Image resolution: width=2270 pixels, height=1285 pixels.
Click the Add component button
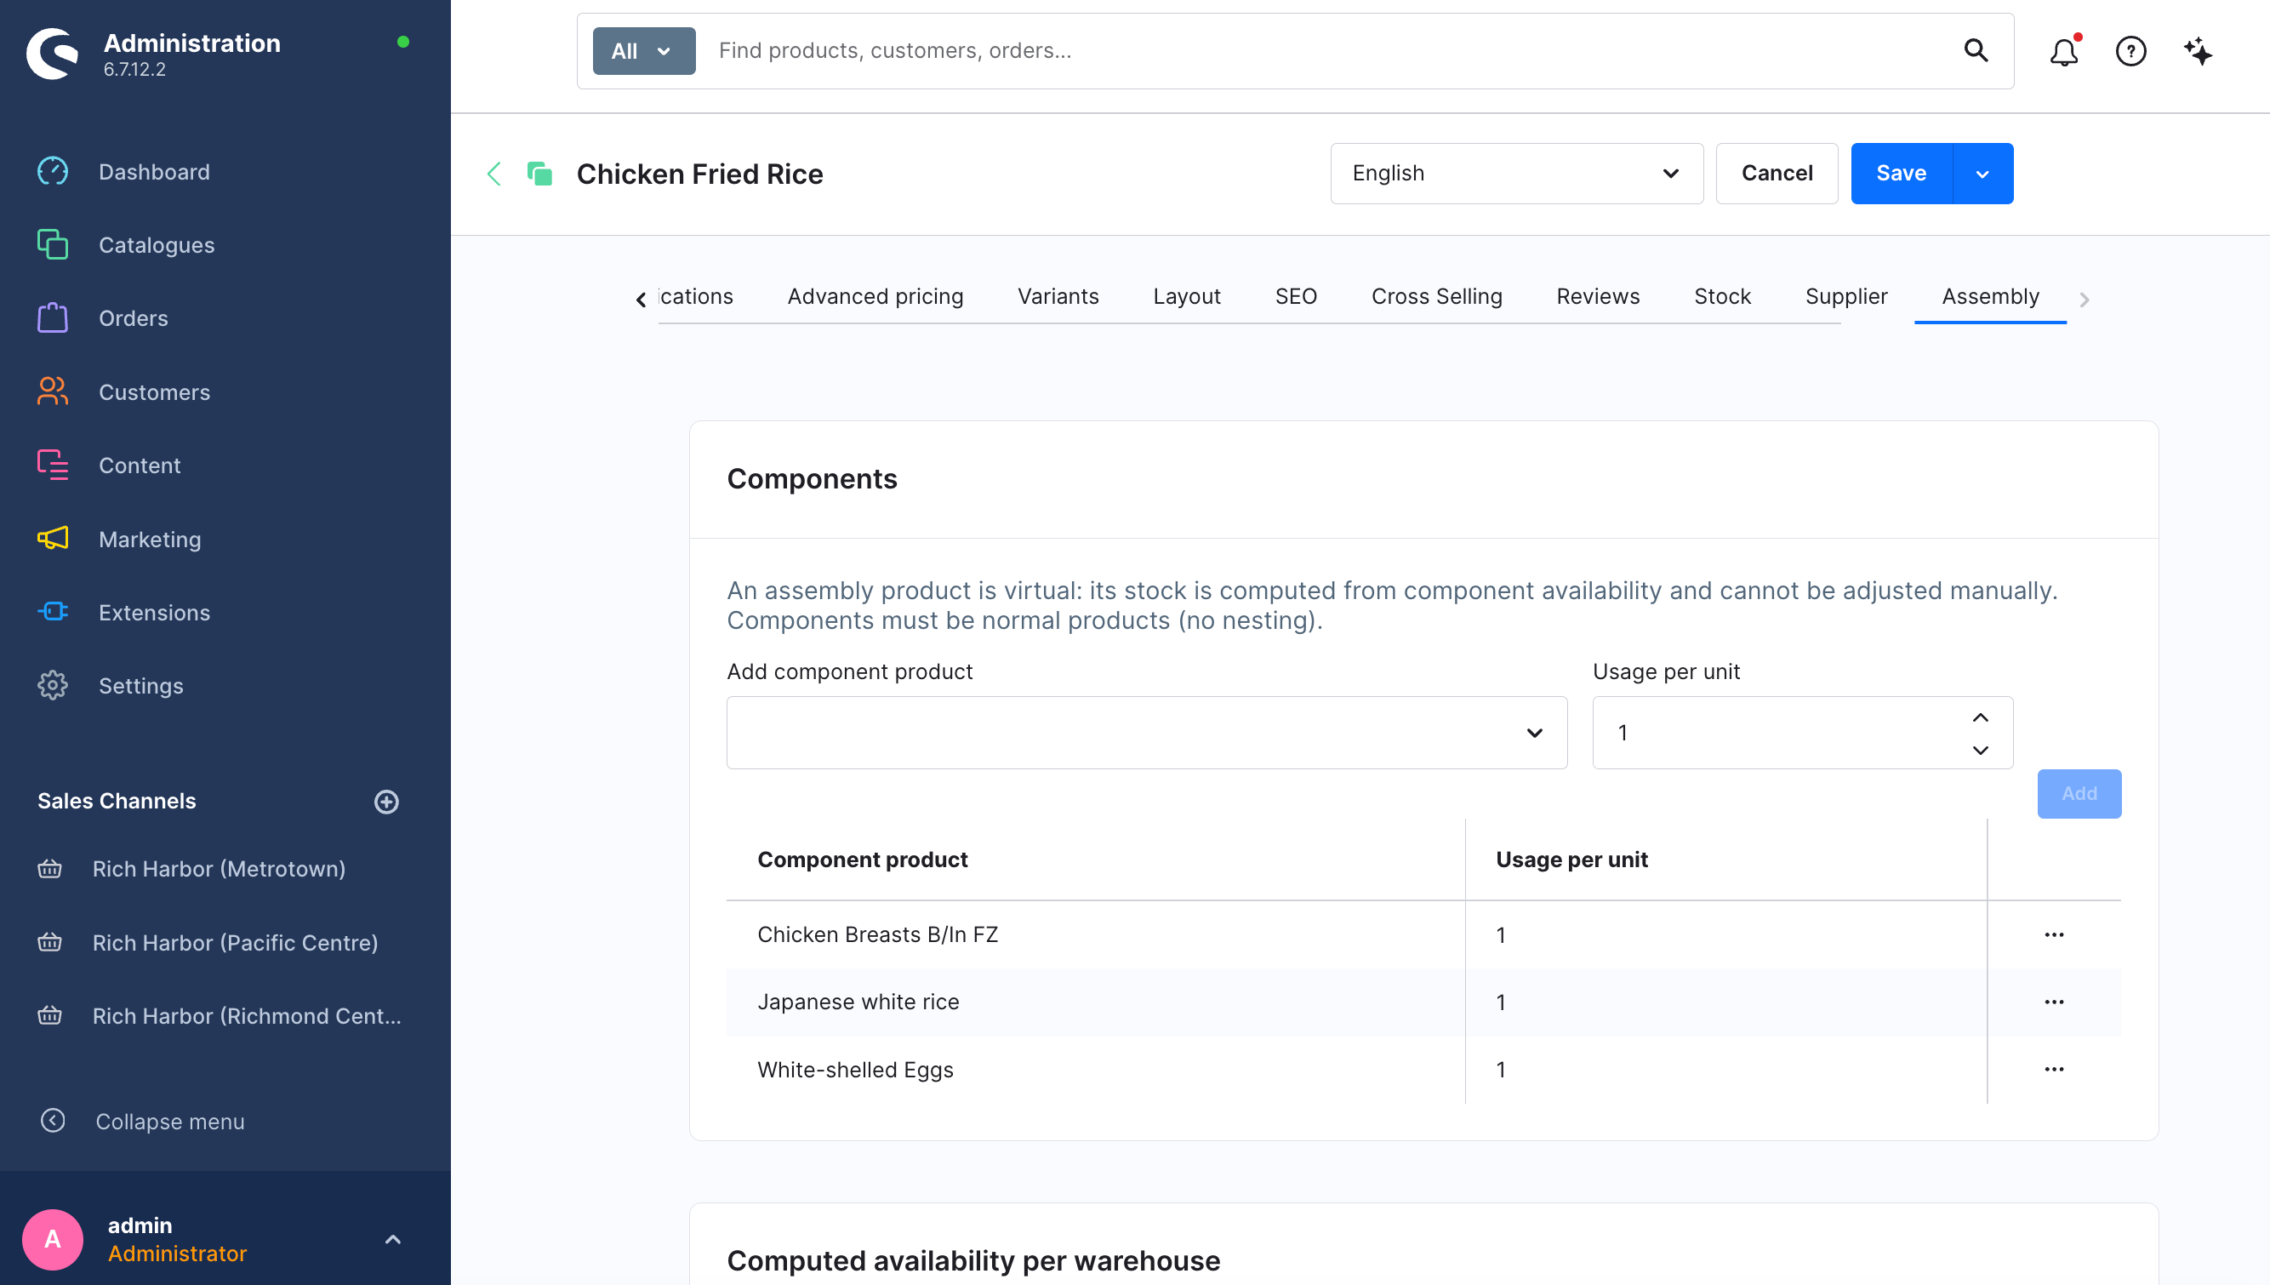point(2079,793)
